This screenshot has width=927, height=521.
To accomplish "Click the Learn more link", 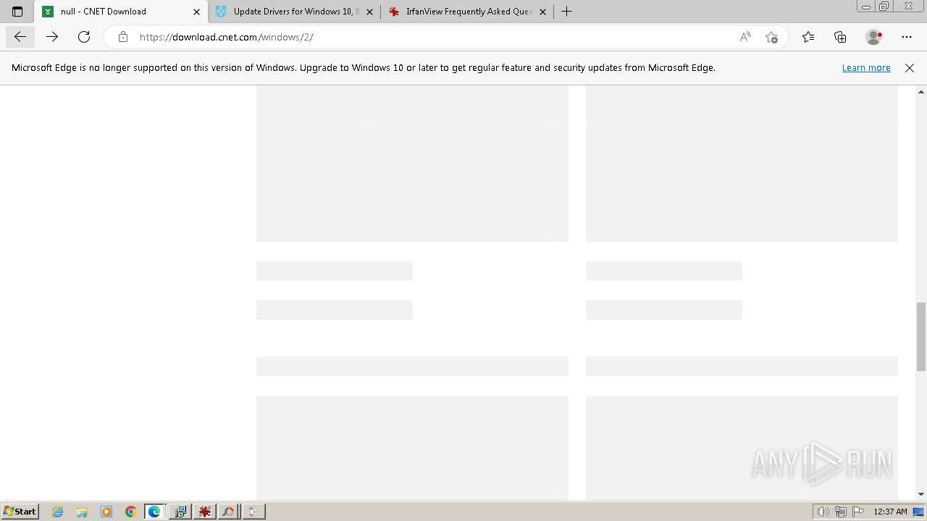I will pos(866,68).
